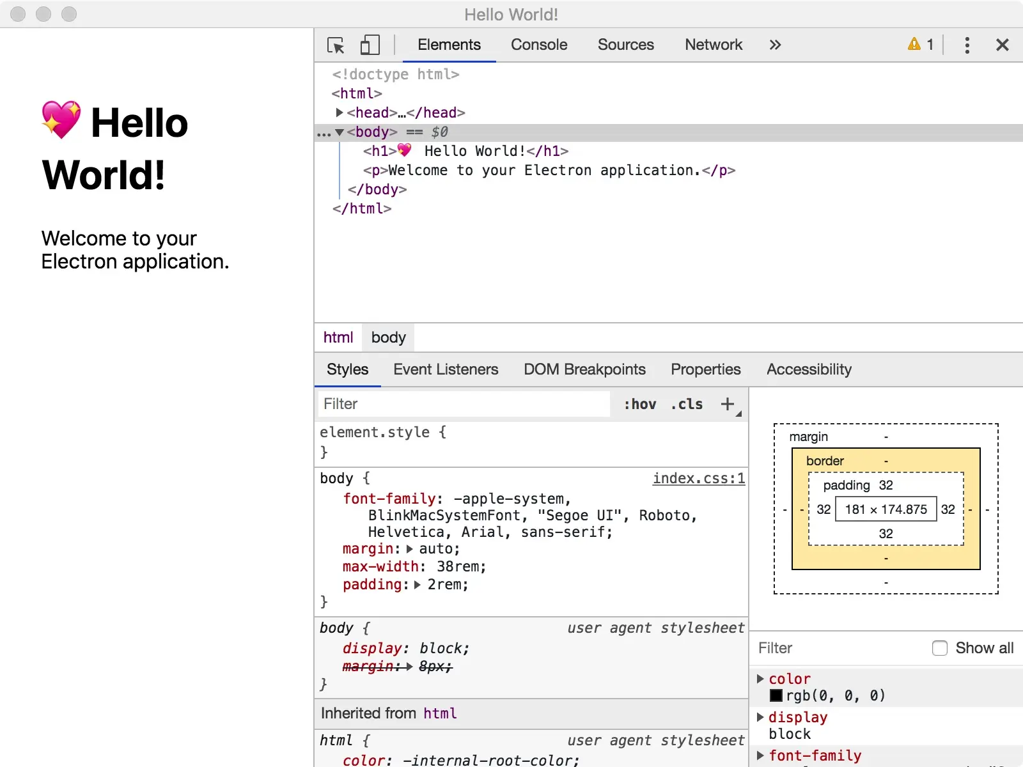
Task: Click the Hello World! heading on the page
Action: coord(115,148)
